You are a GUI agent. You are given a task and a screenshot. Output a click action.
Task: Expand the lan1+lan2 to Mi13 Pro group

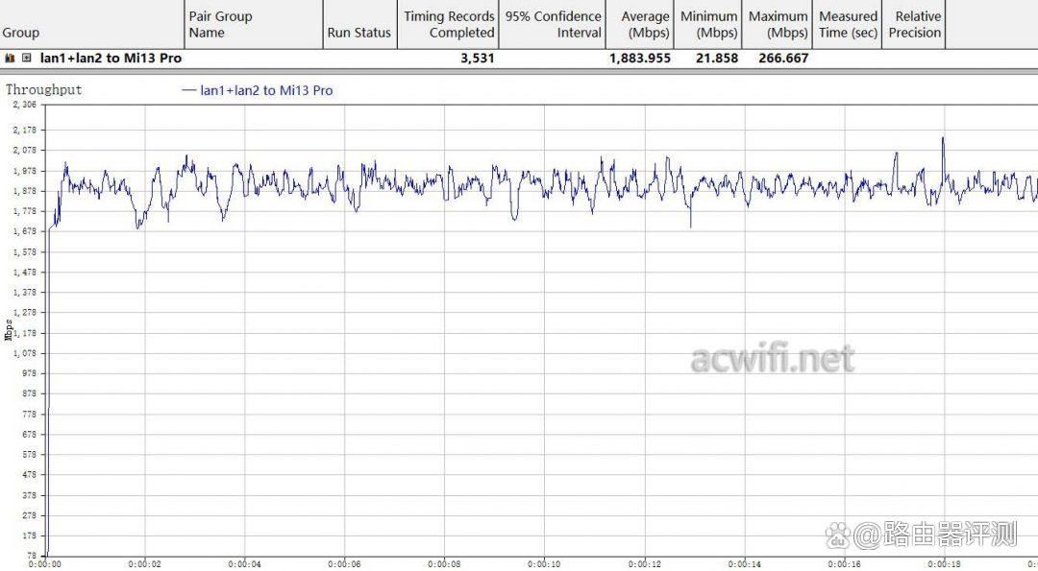pyautogui.click(x=26, y=59)
